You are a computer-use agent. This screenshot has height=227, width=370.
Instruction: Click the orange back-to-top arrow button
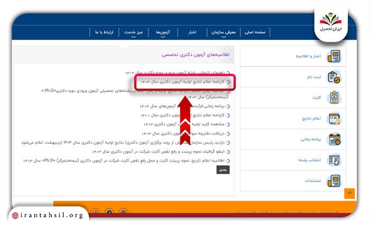349,194
